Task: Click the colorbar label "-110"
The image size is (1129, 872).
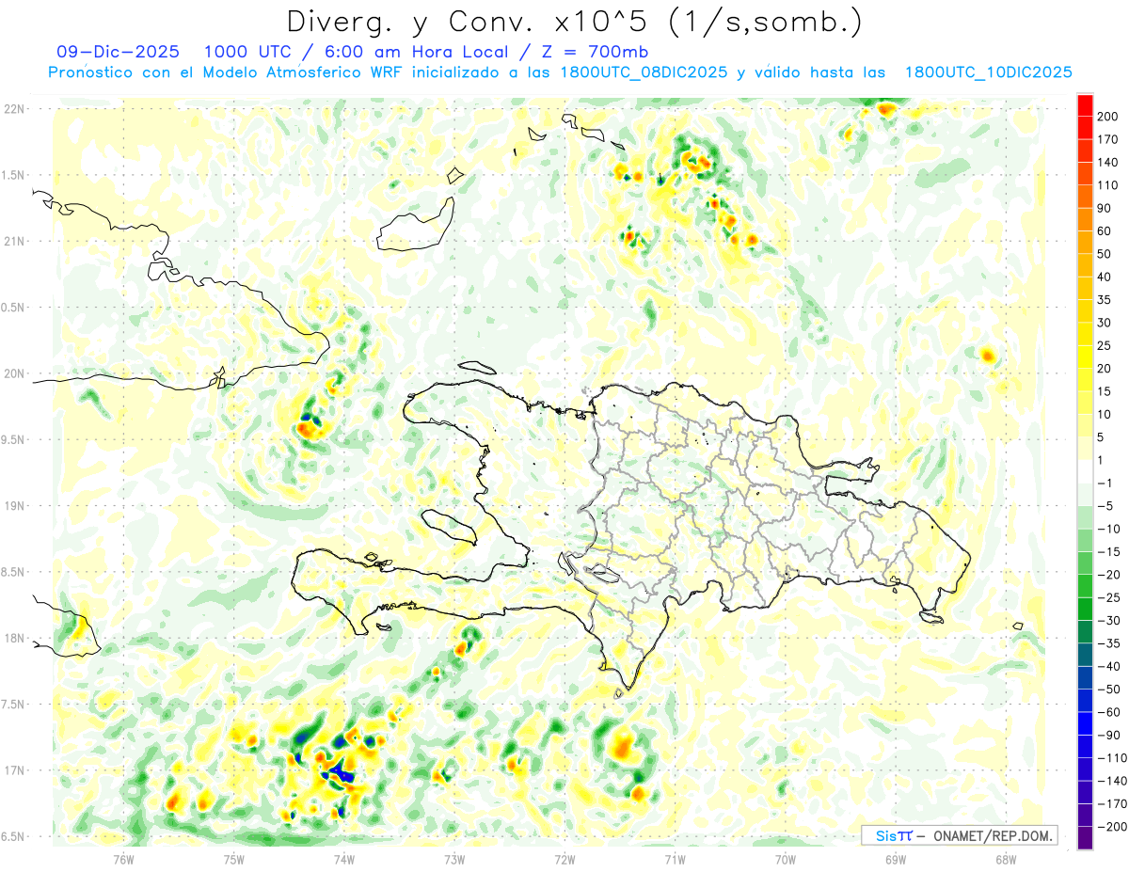Action: pyautogui.click(x=1111, y=757)
